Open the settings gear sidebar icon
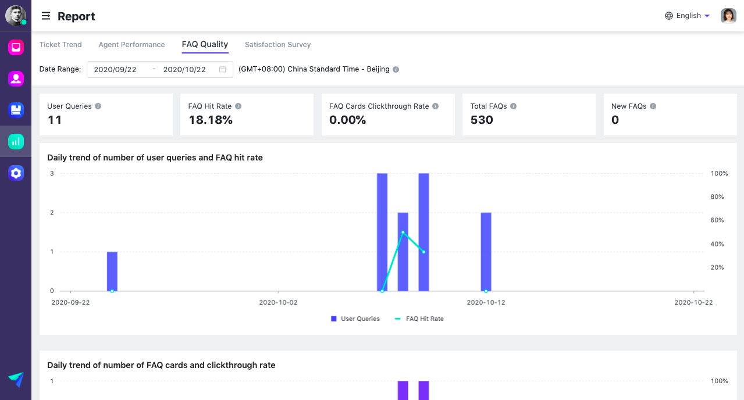 (x=16, y=173)
